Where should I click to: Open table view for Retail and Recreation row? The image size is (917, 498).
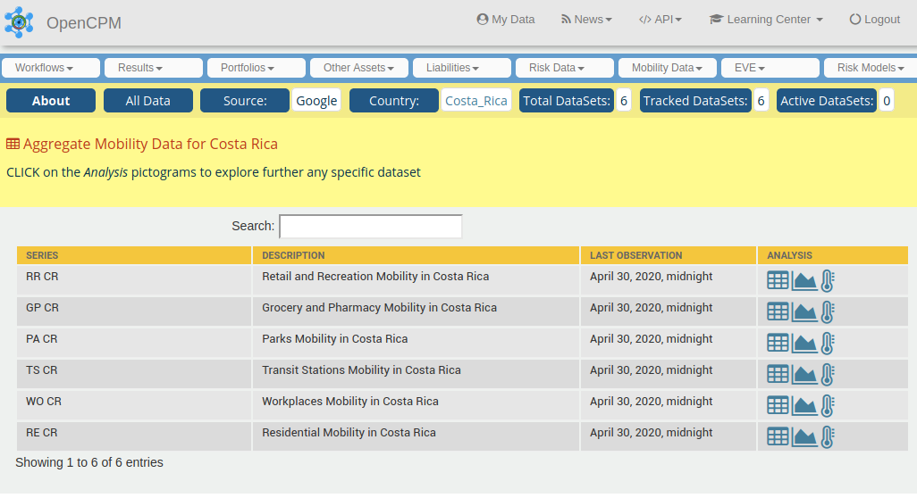pos(778,281)
